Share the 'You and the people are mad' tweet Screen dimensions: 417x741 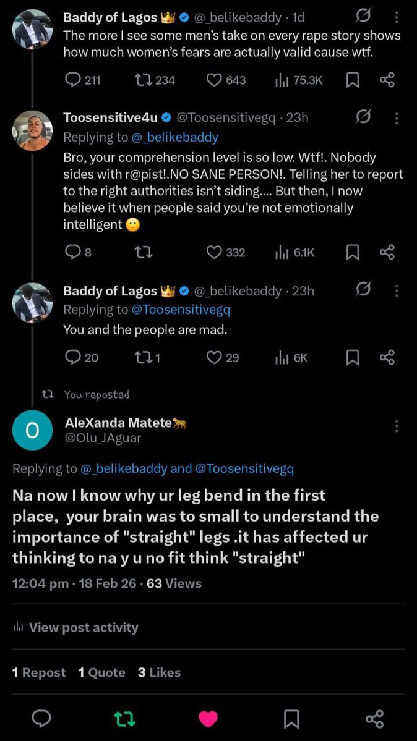click(x=387, y=358)
